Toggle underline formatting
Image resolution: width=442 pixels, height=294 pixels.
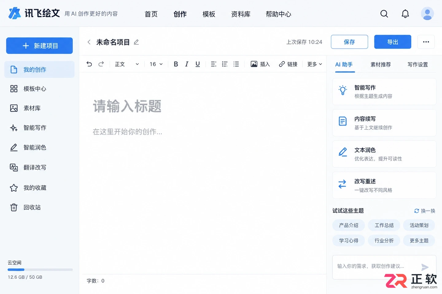tap(198, 64)
